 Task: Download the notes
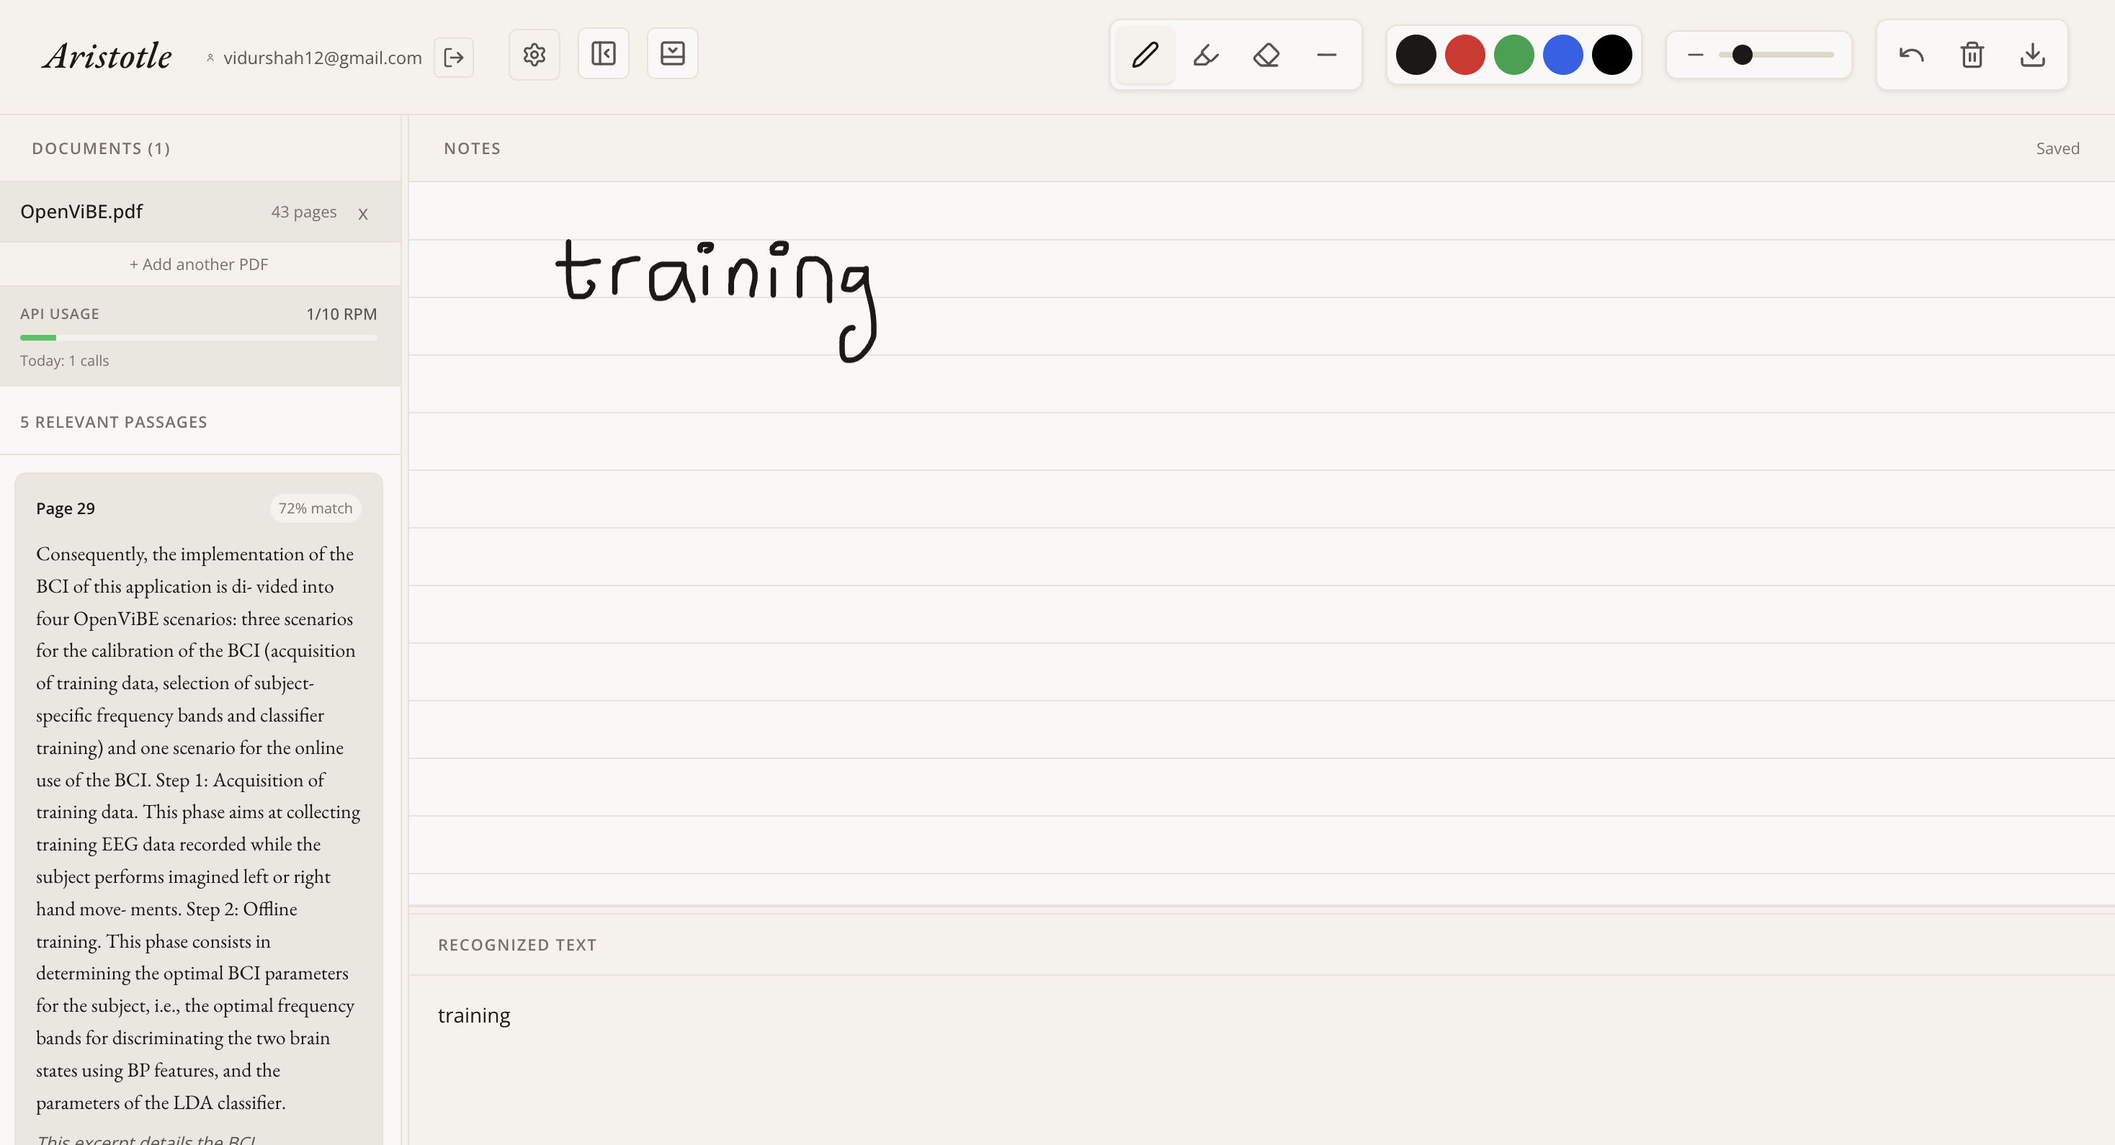click(x=2032, y=55)
